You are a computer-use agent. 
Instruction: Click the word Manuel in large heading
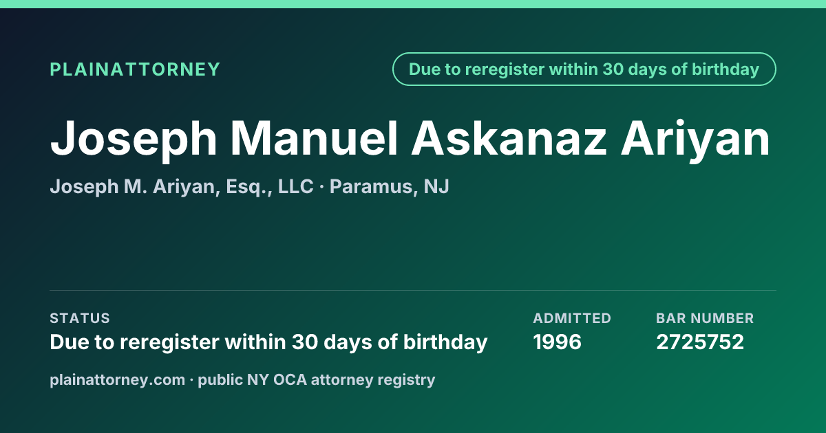click(x=315, y=138)
